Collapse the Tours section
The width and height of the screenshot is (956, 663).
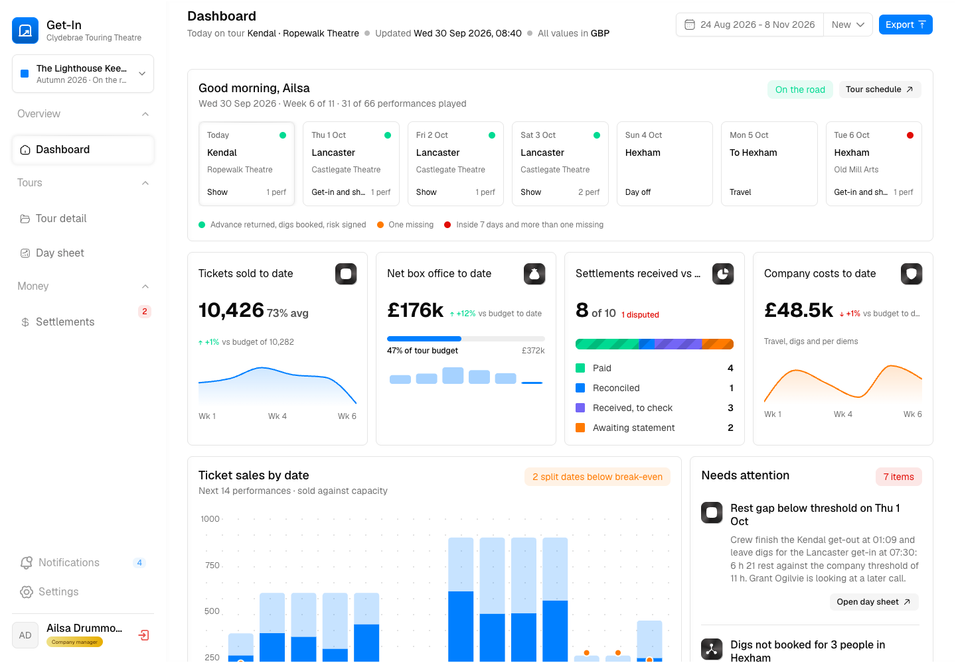pyautogui.click(x=145, y=183)
